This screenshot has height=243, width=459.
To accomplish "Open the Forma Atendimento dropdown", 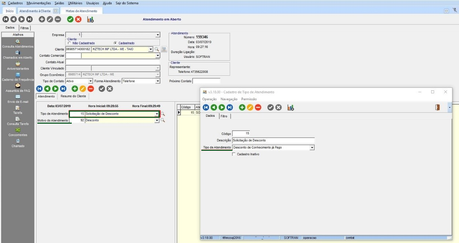I will tap(158, 81).
